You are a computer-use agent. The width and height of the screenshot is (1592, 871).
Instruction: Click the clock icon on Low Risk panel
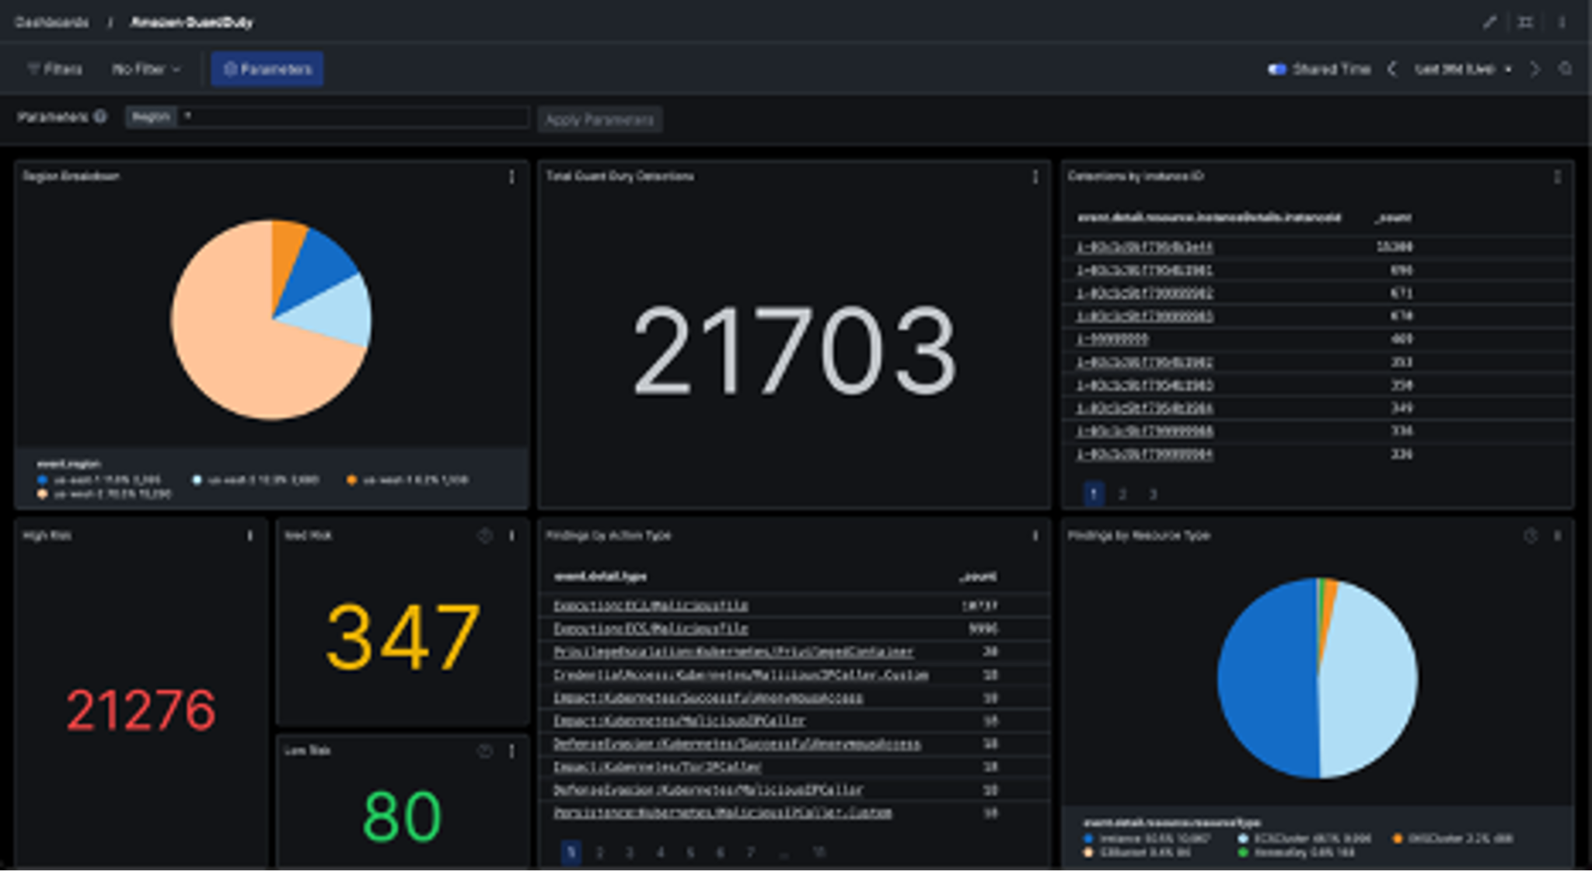tap(484, 751)
